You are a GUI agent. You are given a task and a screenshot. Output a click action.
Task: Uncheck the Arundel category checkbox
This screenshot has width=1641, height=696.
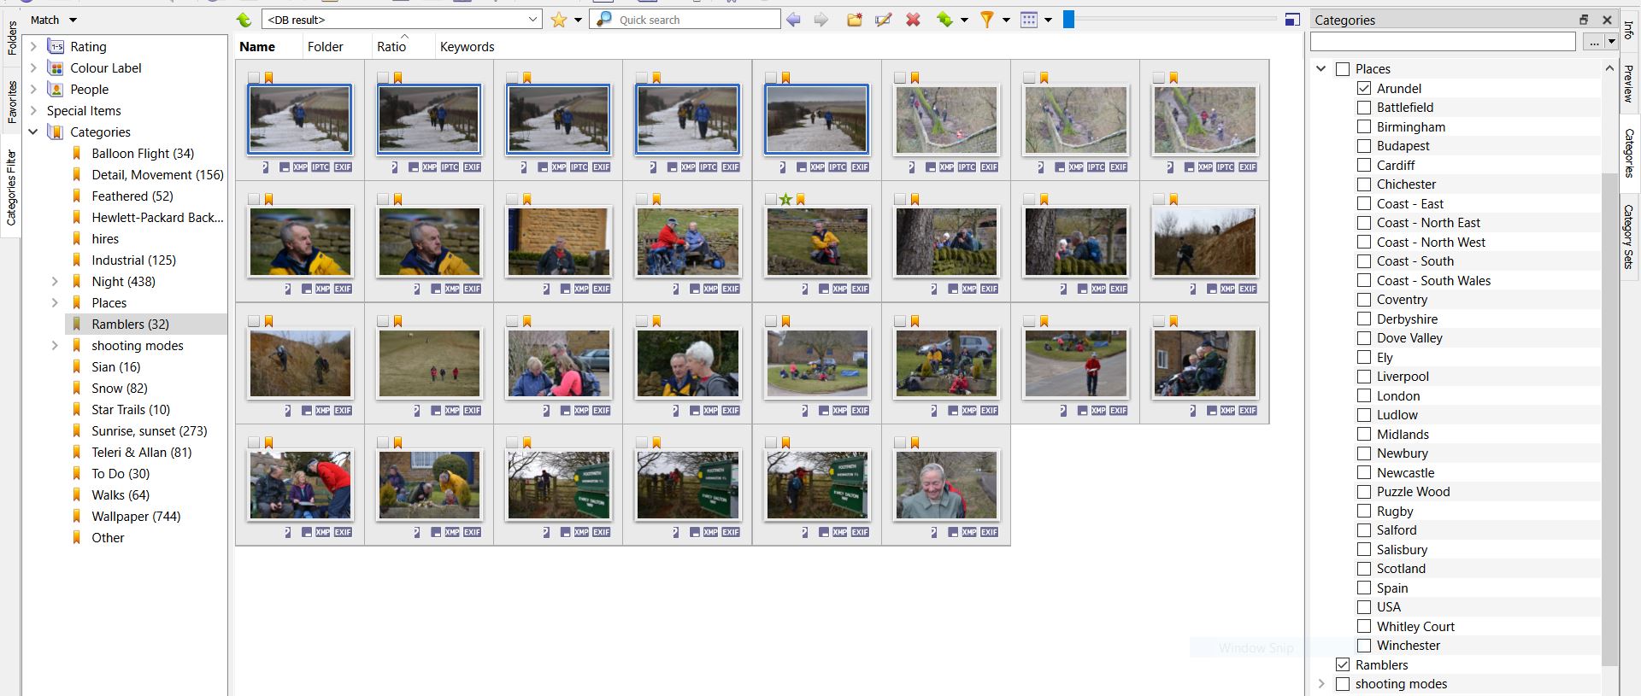(x=1364, y=88)
